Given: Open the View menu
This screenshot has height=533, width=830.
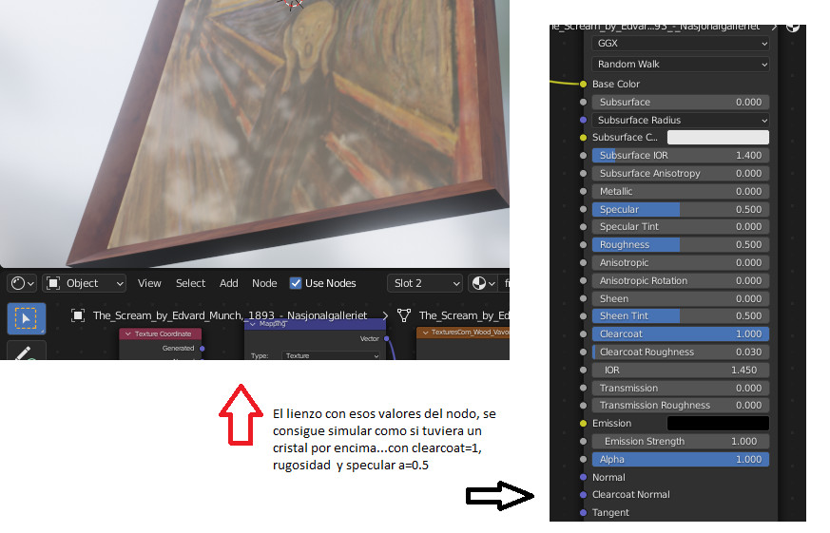Looking at the screenshot, I should pos(149,283).
